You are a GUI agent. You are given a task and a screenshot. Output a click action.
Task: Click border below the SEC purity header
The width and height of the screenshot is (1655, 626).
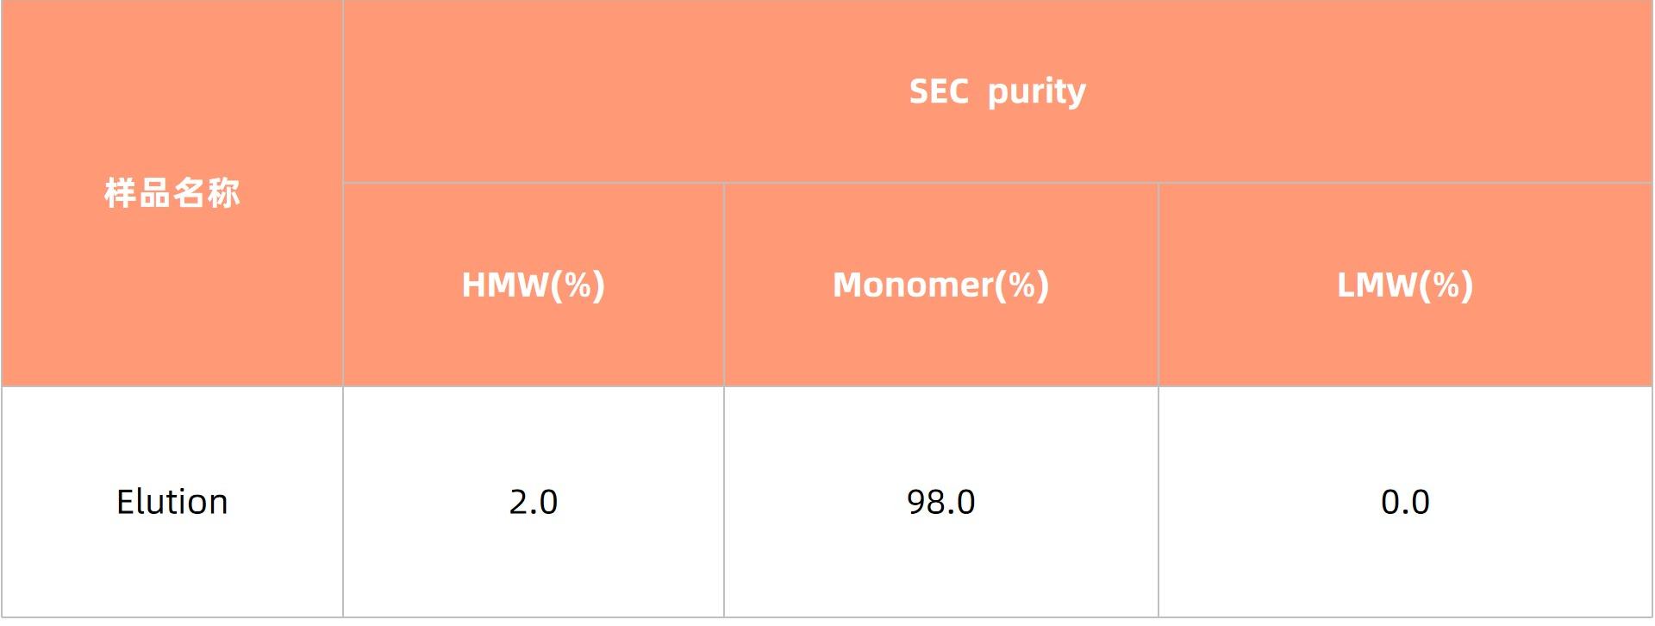click(x=997, y=183)
